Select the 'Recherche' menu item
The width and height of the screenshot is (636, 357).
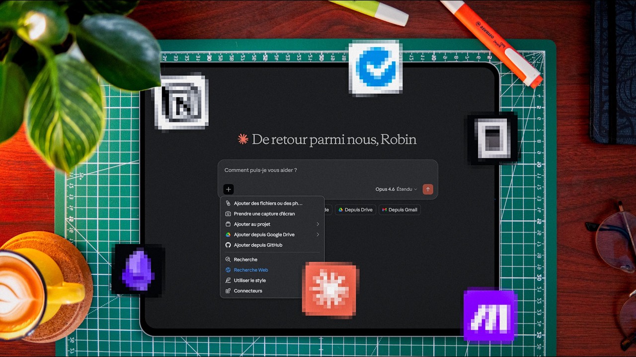pyautogui.click(x=272, y=259)
